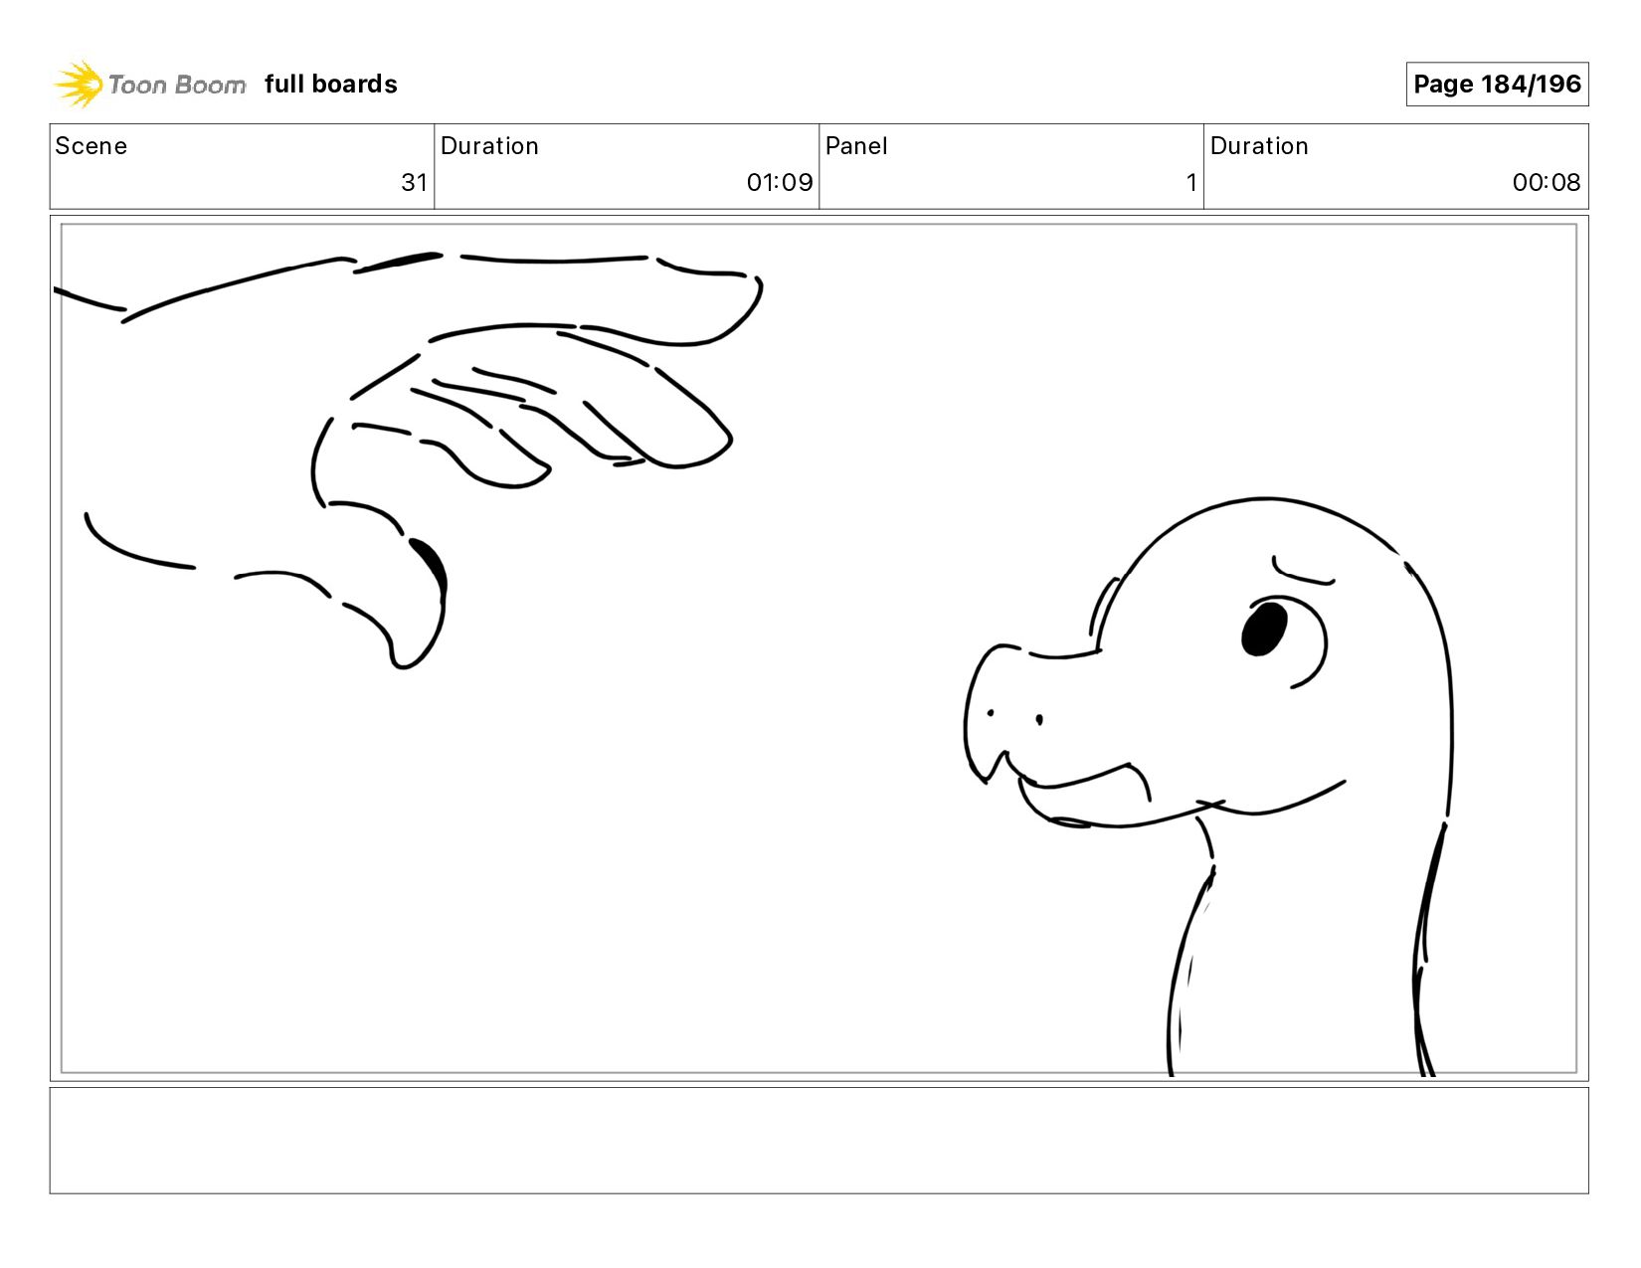Click the 'Duration' label beside Panel

coord(1259,146)
